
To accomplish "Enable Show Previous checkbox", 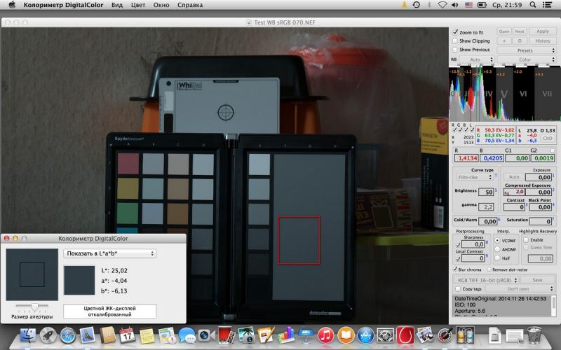I will (455, 50).
